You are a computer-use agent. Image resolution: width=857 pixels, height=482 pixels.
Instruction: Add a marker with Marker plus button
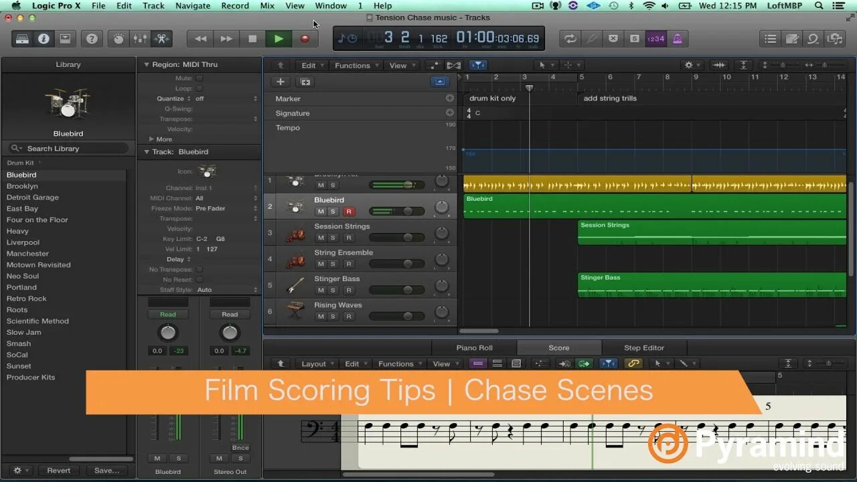pos(450,98)
